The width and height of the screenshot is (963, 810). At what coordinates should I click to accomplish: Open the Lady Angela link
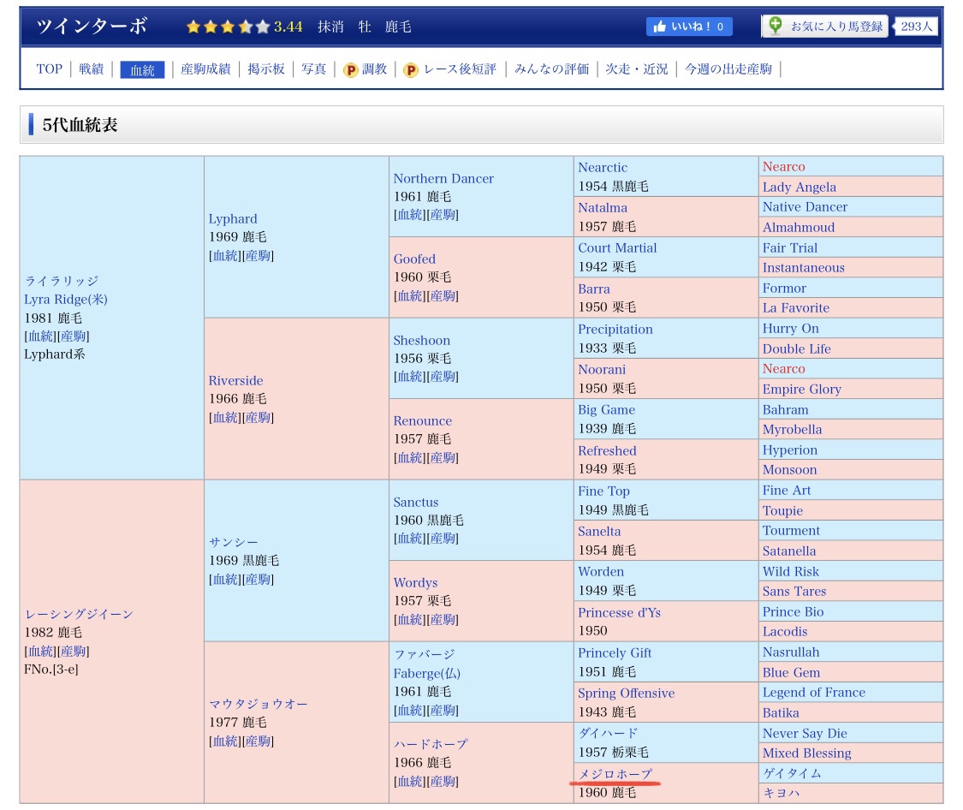coord(799,187)
